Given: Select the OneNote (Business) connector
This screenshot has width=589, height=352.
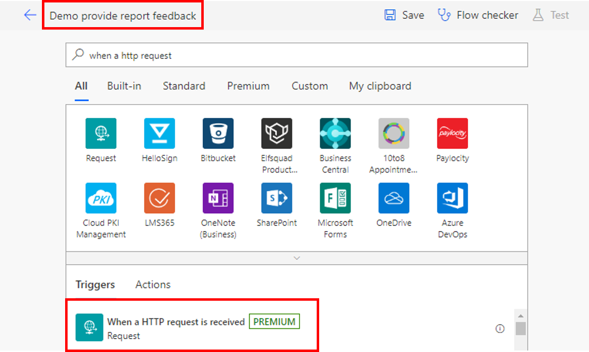Looking at the screenshot, I should coord(218,198).
